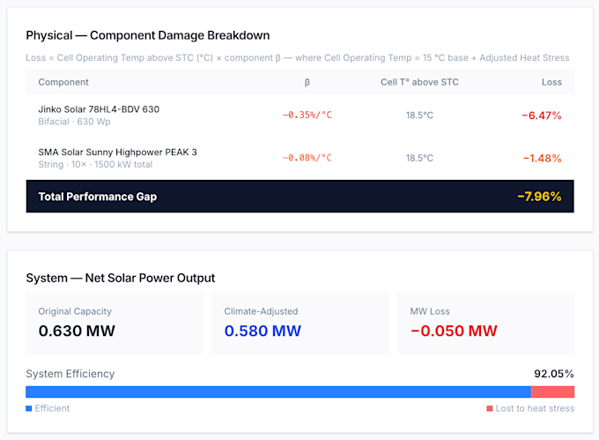
Task: Click the blue efficient portion of efficiency bar
Action: [278, 392]
